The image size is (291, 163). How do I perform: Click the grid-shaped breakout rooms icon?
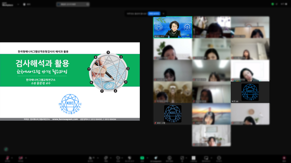[x=194, y=158]
